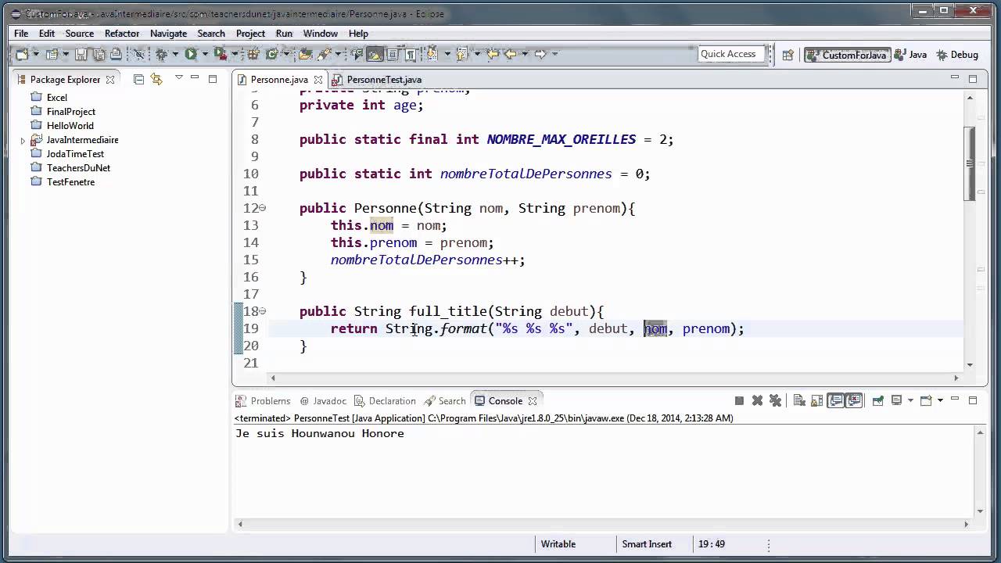The image size is (1001, 563).
Task: Click the Clear Console icon
Action: tap(799, 400)
